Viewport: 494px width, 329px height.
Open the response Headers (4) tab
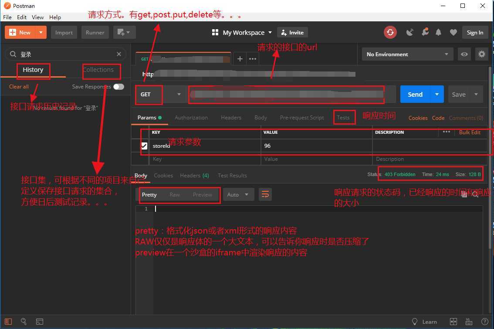pyautogui.click(x=194, y=176)
